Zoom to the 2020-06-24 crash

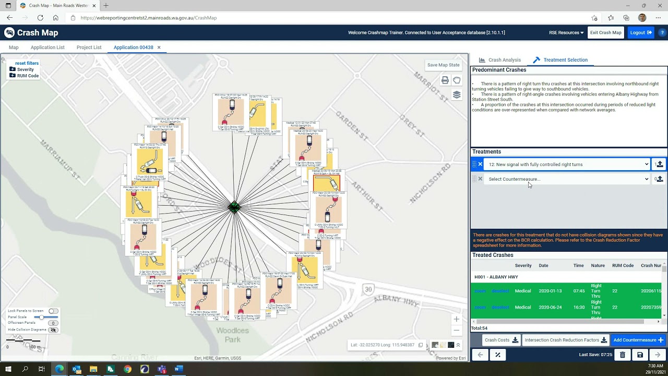[x=480, y=307]
